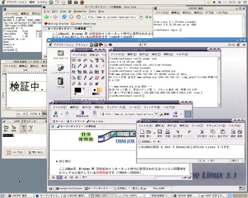Open the 100% zoom dropdown in GIMP image window
Image resolution: width=248 pixels, height=198 pixels.
(x=34, y=114)
